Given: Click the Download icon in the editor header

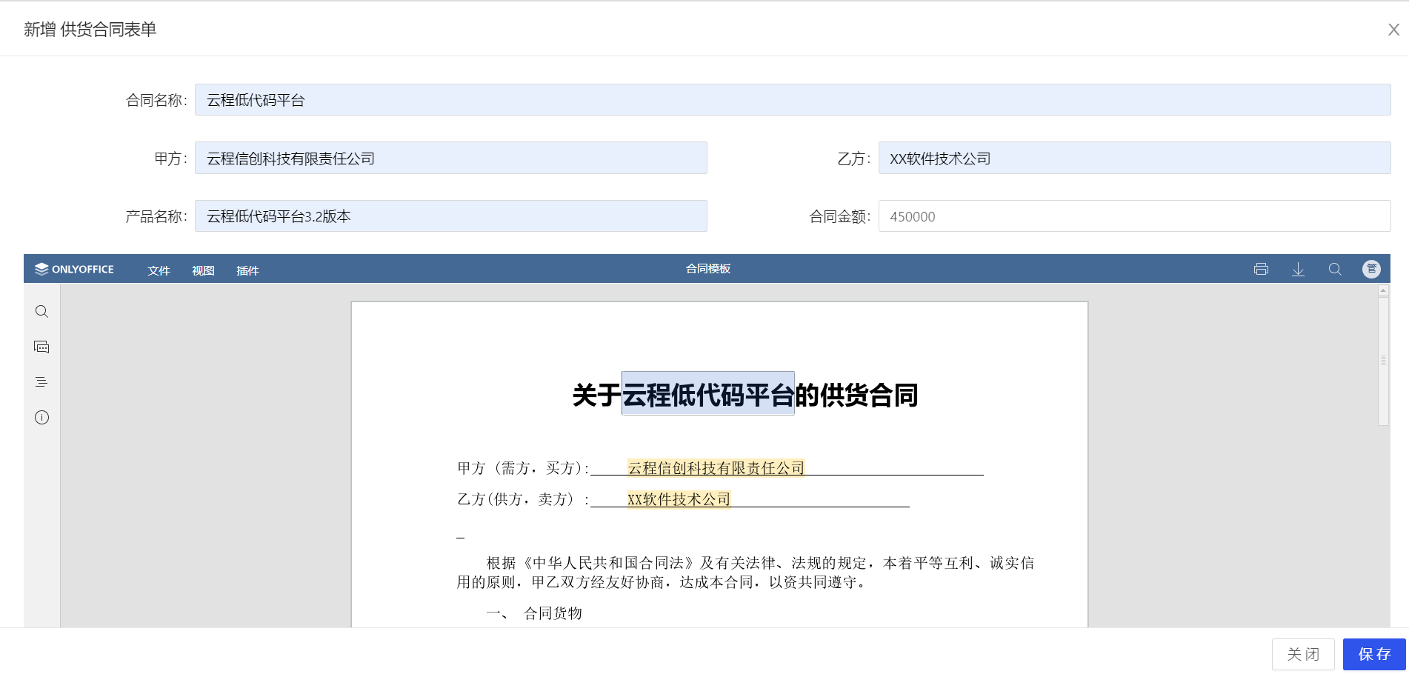Looking at the screenshot, I should (x=1298, y=269).
